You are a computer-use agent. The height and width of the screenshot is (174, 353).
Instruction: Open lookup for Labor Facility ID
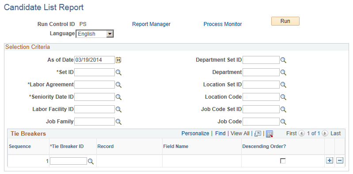pos(118,109)
